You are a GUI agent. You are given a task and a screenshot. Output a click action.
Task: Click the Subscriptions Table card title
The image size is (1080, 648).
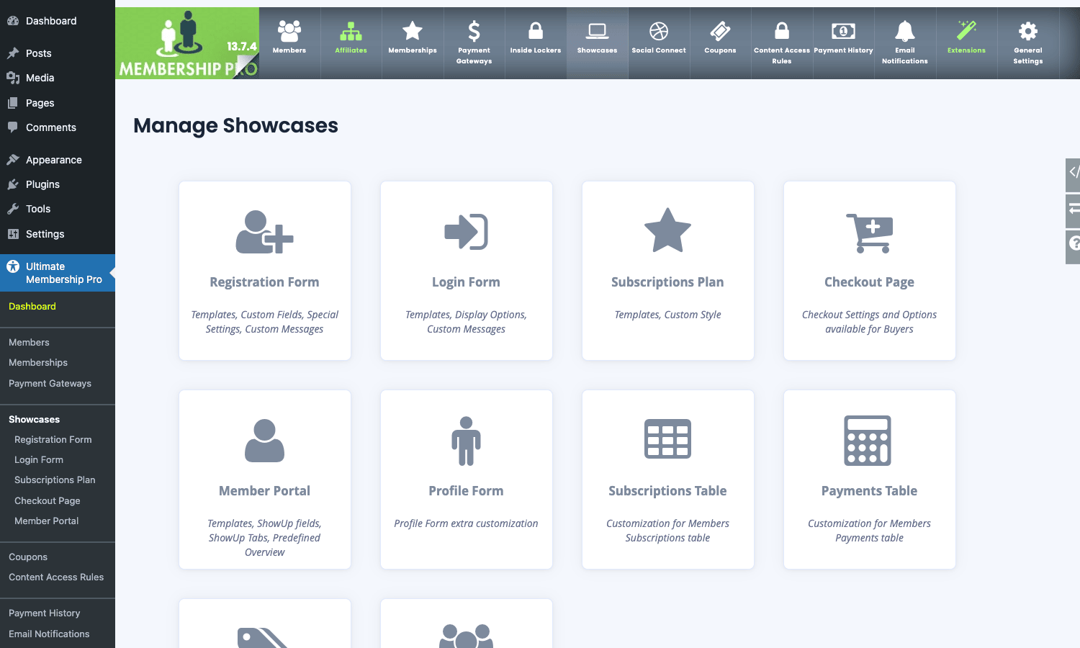click(667, 491)
